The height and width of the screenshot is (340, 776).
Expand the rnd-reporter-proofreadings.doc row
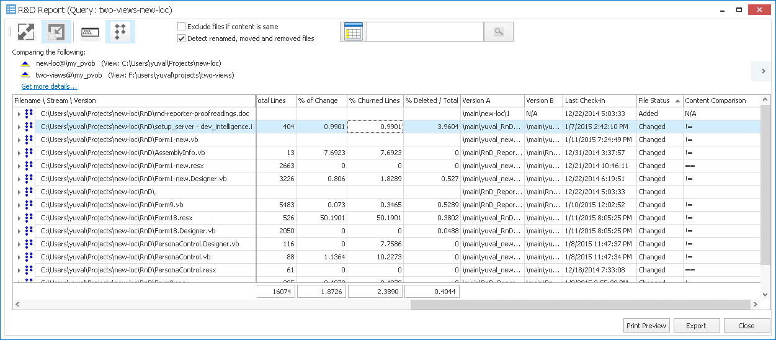pos(19,114)
